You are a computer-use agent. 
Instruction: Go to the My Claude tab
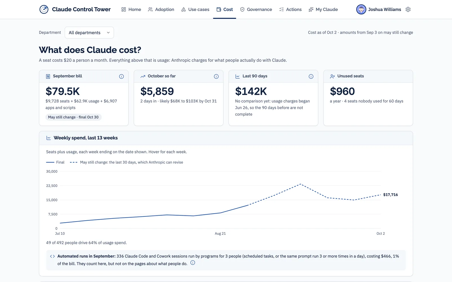[323, 9]
